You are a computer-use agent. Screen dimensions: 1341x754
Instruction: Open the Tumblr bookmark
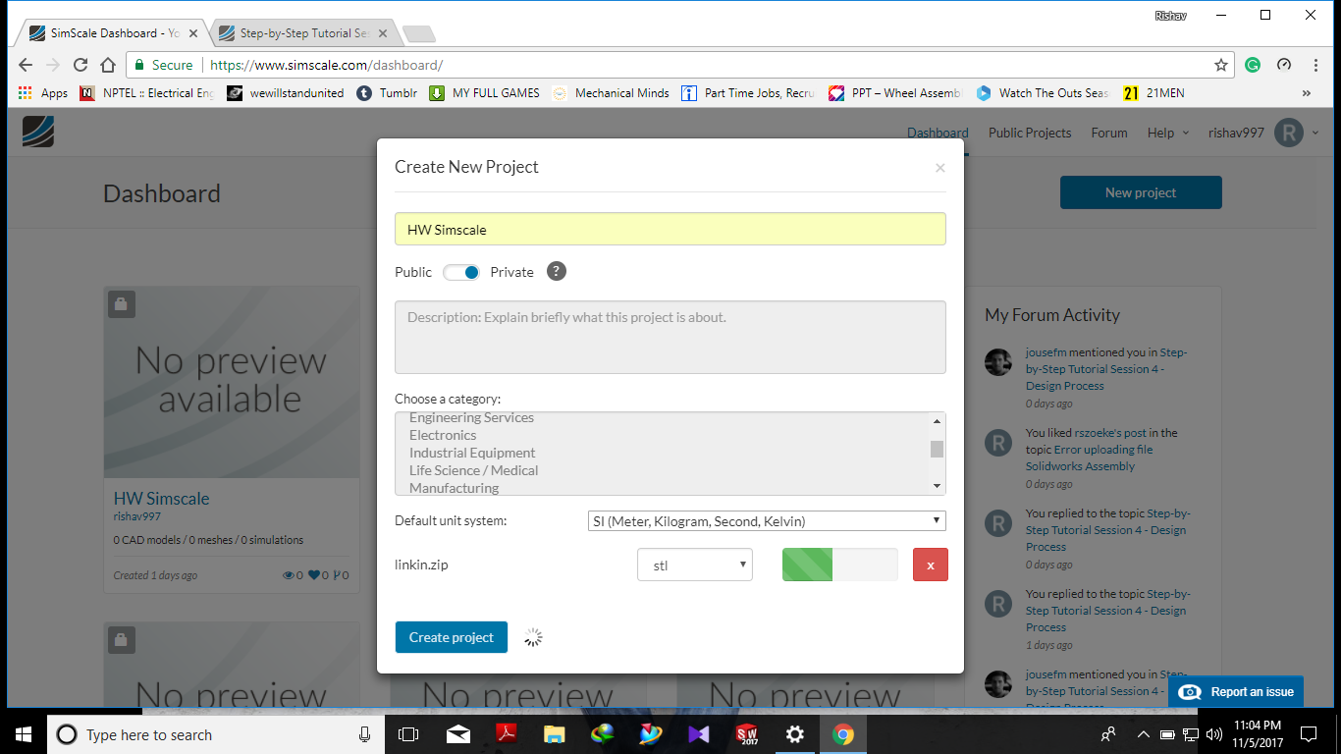tap(387, 93)
